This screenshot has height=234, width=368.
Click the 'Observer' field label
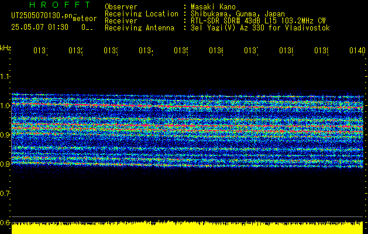click(121, 7)
